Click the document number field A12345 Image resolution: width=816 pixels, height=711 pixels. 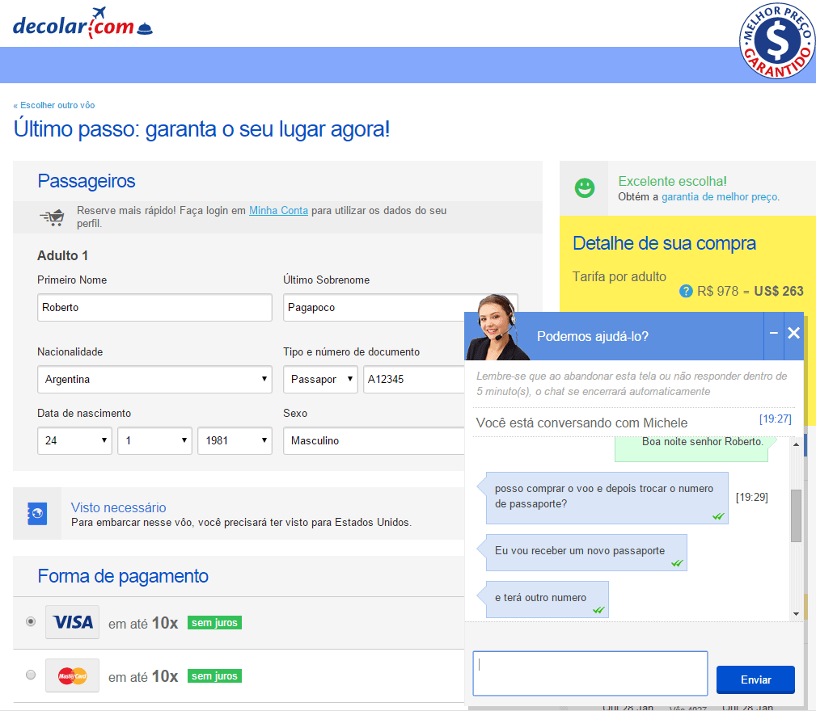click(x=414, y=380)
